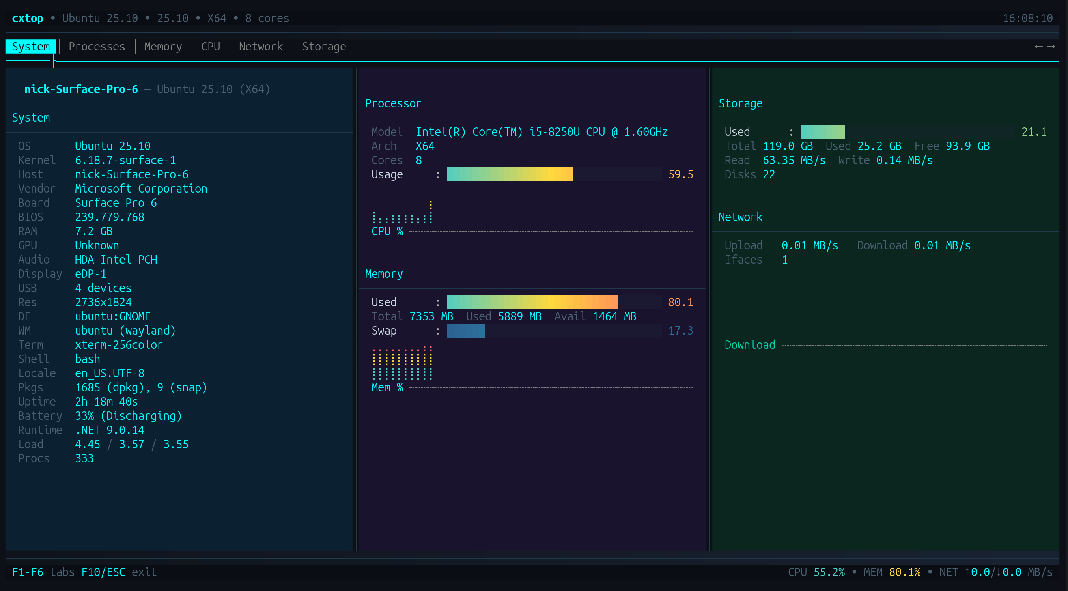Click the CPU % sparkline graph
This screenshot has width=1068, height=591.
[x=402, y=215]
